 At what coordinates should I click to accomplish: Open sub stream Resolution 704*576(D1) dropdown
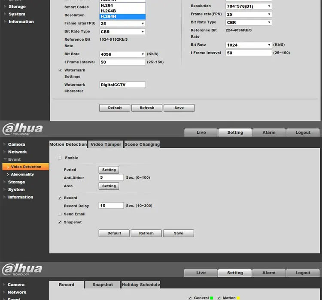click(x=249, y=6)
